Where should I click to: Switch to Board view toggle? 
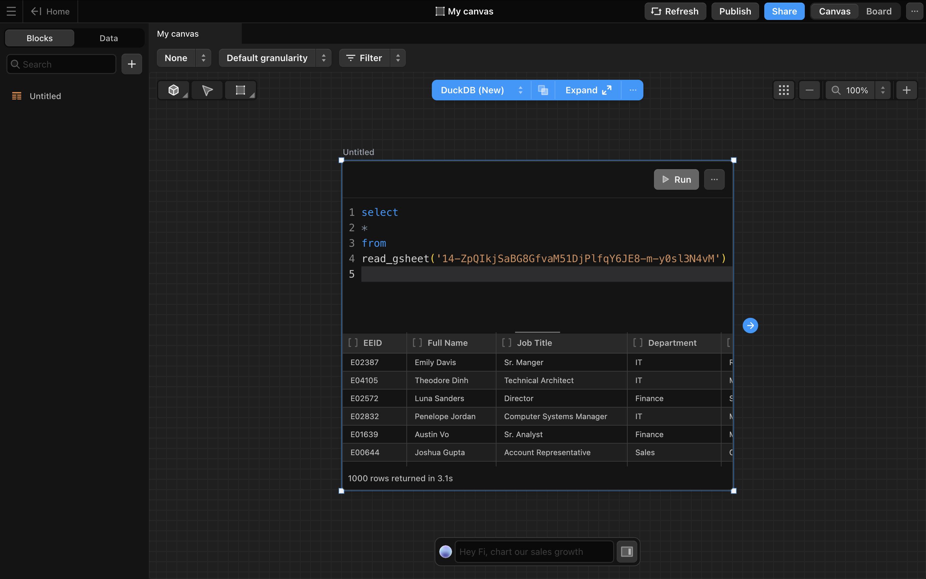click(x=878, y=12)
